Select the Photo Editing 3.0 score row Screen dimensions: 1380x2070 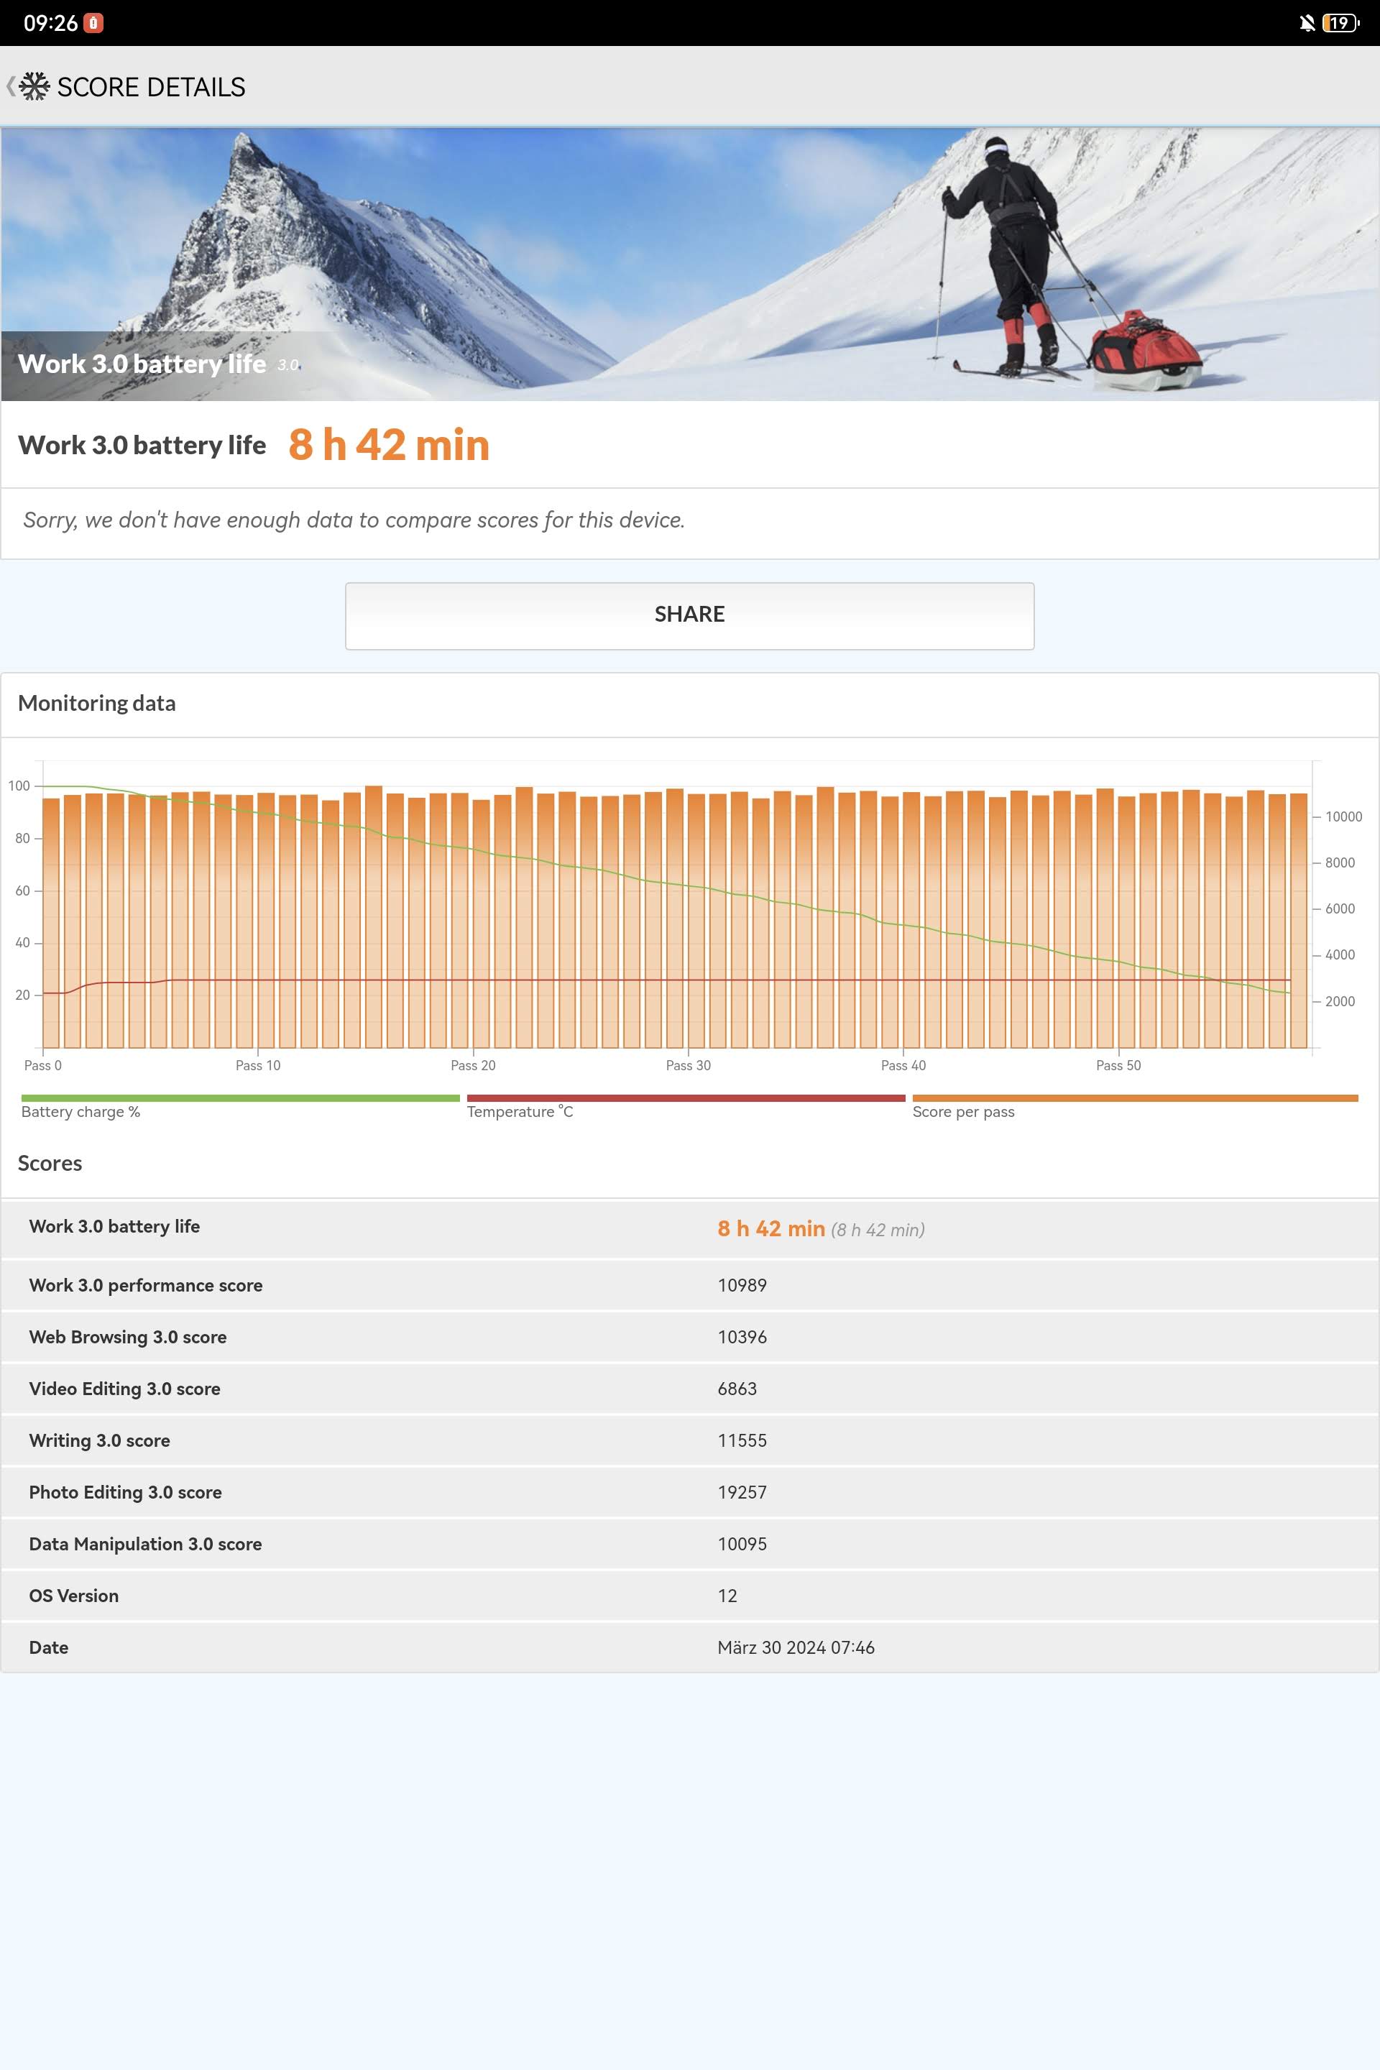click(690, 1492)
